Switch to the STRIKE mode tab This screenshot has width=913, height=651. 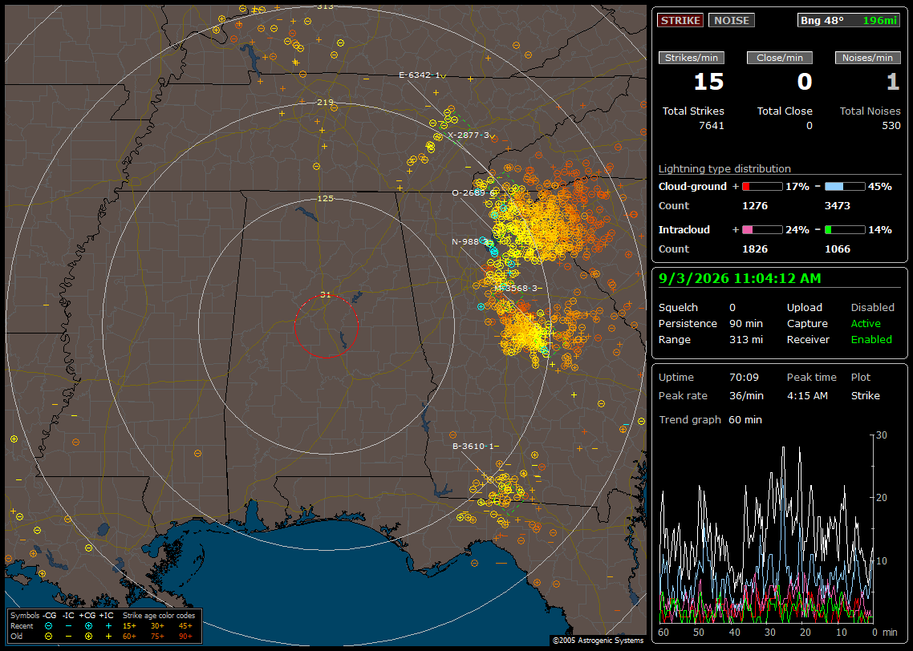click(x=680, y=20)
